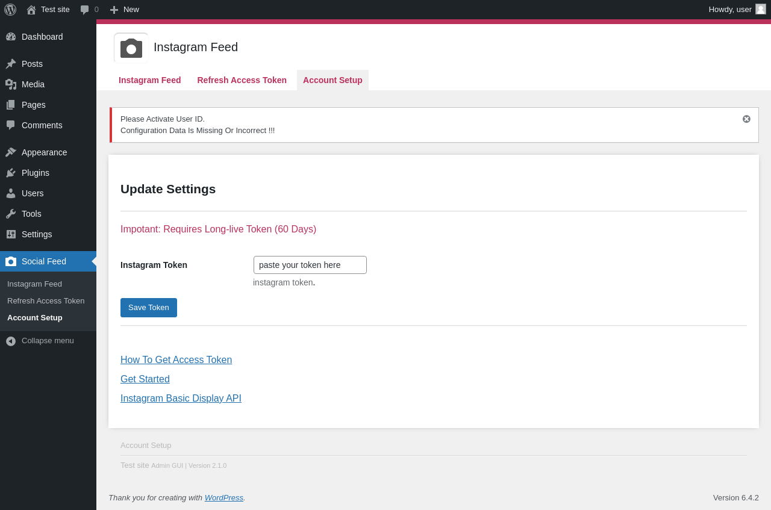Follow the Instagram Basic Display API link
The image size is (771, 510).
click(181, 399)
